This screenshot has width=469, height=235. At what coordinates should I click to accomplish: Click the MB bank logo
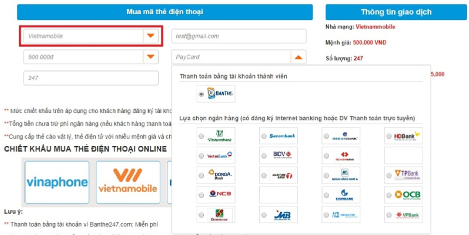pos(283,215)
